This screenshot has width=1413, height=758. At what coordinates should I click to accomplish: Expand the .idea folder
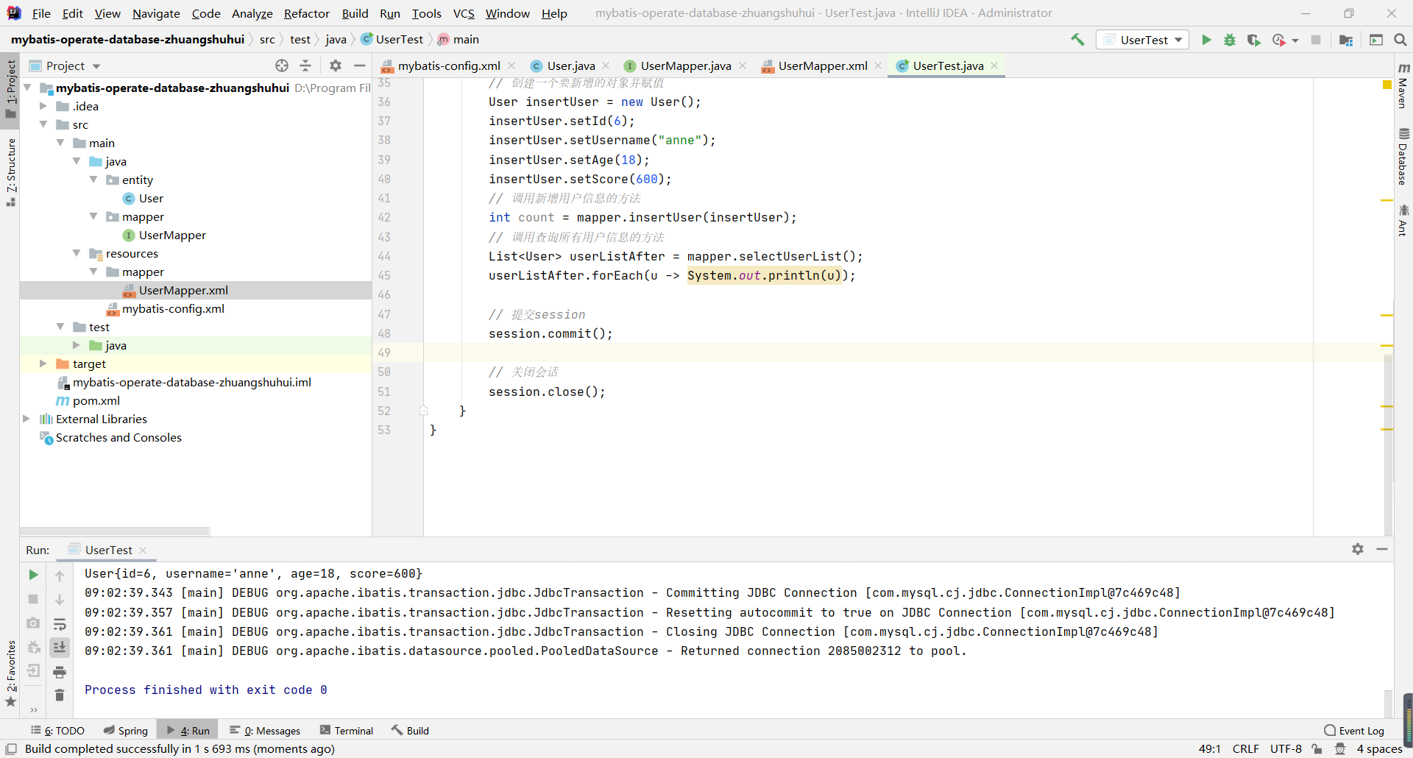click(x=43, y=106)
